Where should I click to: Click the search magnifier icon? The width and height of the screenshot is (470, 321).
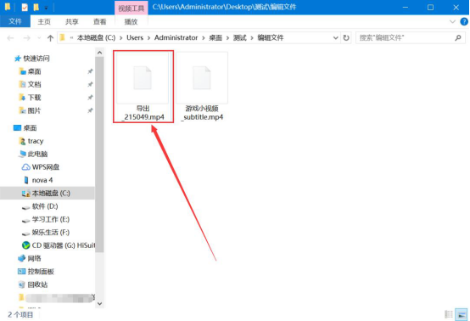[x=458, y=38]
